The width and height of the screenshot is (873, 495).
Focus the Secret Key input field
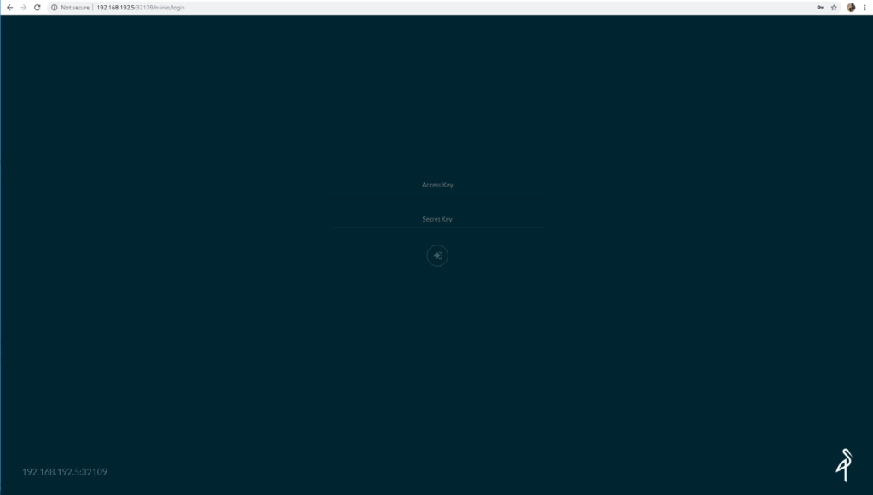coord(437,219)
